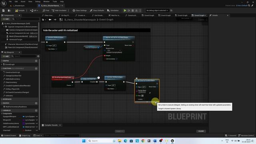Open My Blueprint settings gear

(38, 56)
